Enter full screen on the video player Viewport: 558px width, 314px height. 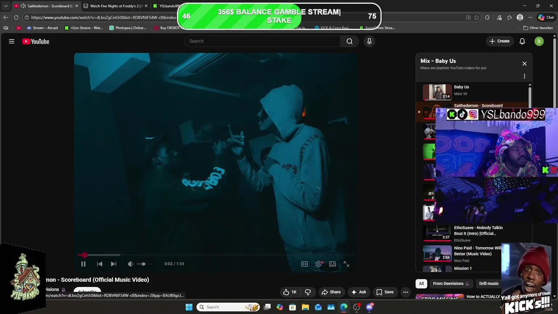(346, 264)
